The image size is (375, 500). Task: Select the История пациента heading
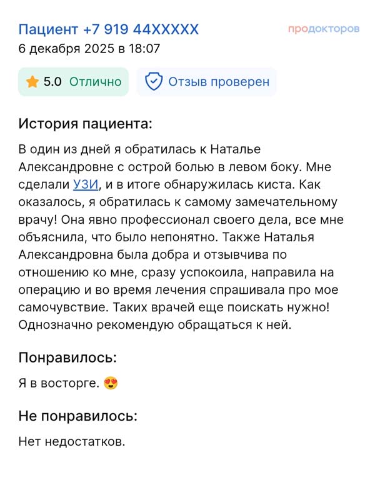[85, 123]
